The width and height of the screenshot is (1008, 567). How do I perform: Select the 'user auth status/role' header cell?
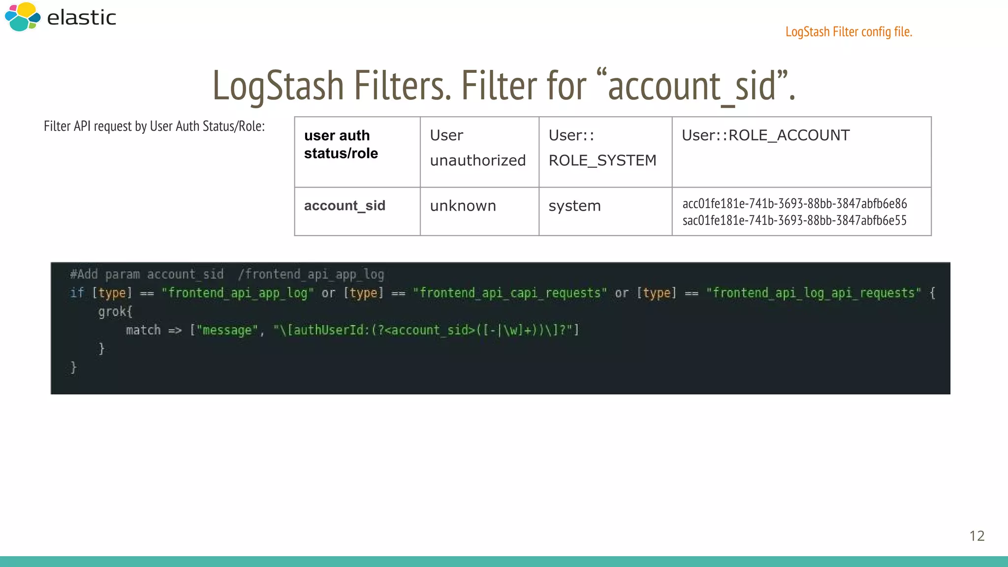(x=357, y=152)
